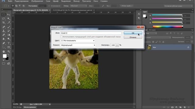This screenshot has width=195, height=109.
Task: Swap foreground and background colors
Action: click(9, 55)
